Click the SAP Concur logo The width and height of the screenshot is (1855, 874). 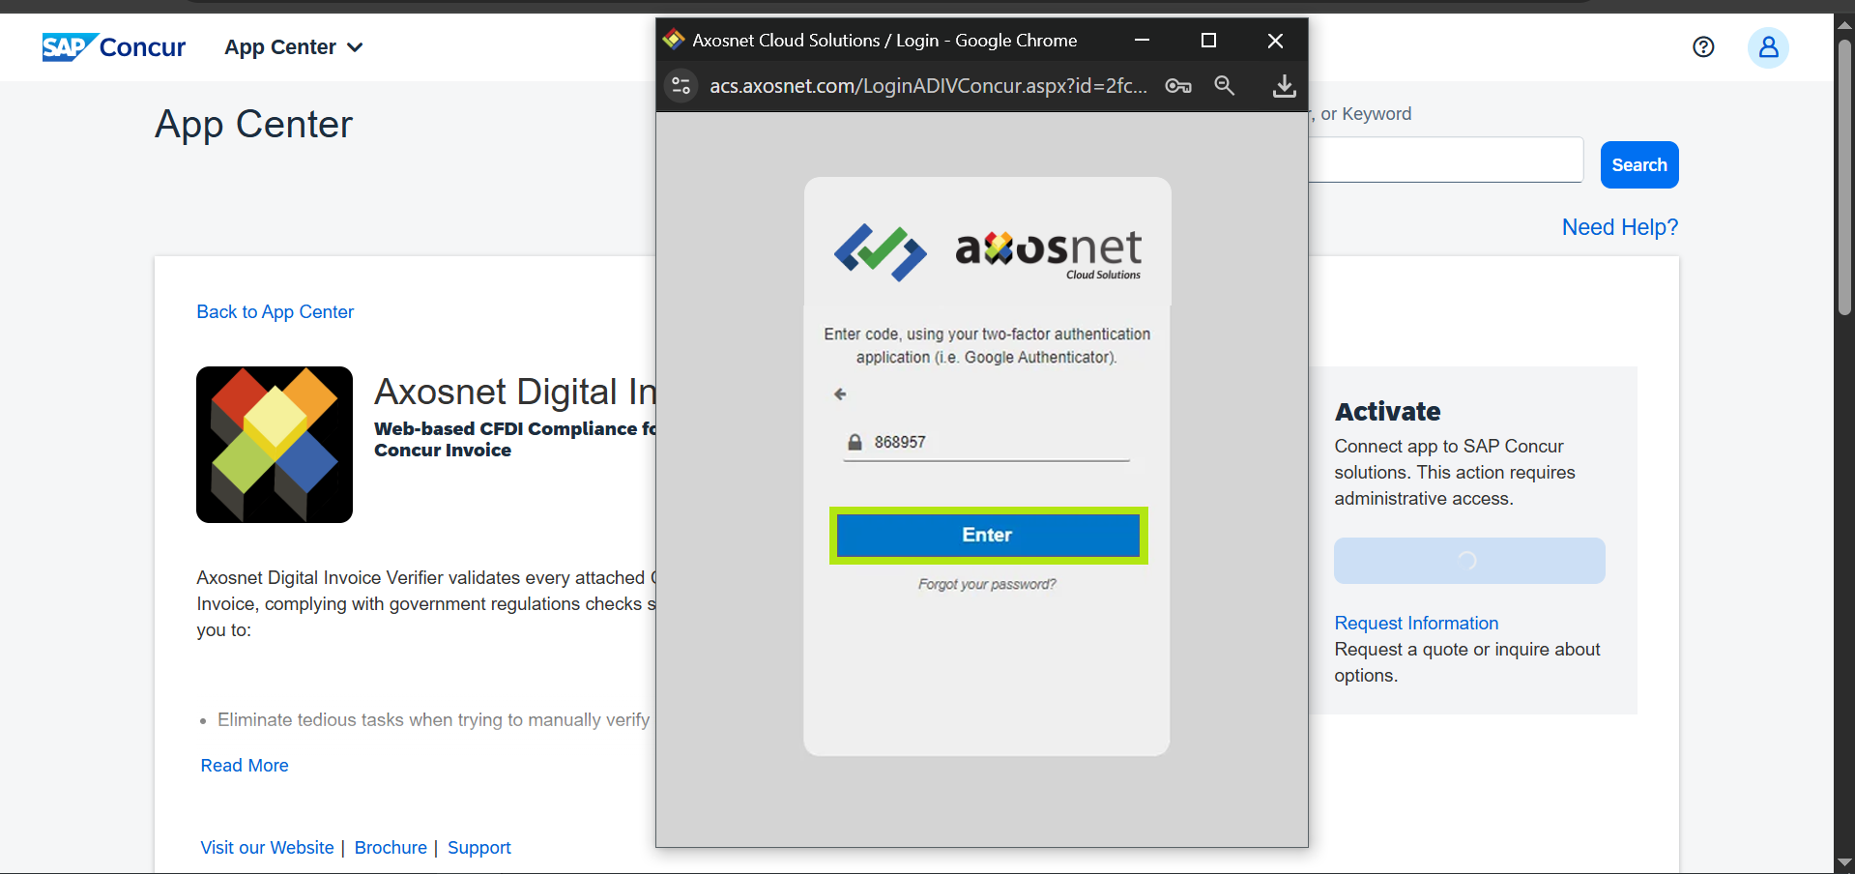click(113, 47)
